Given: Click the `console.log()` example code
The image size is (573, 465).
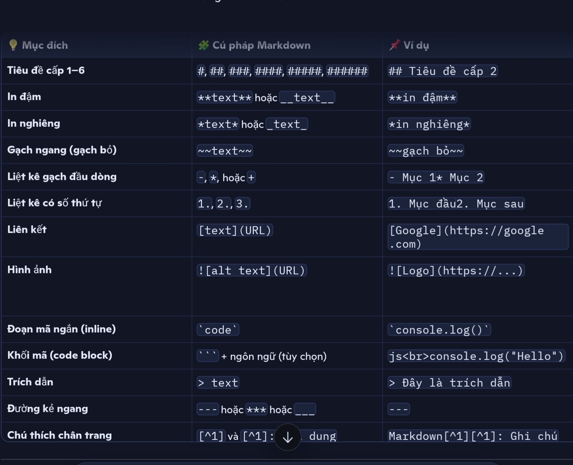Looking at the screenshot, I should click(x=439, y=330).
